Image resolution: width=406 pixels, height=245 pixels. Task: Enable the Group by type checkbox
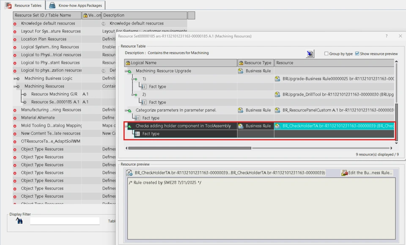326,54
